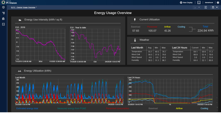Click the PI Vision logo icon
The height and width of the screenshot is (124, 221).
click(3, 2)
